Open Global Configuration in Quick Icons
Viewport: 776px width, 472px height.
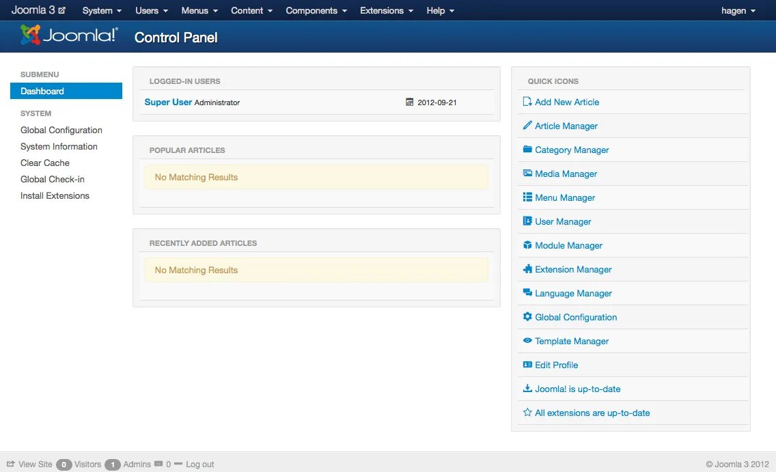(x=576, y=317)
